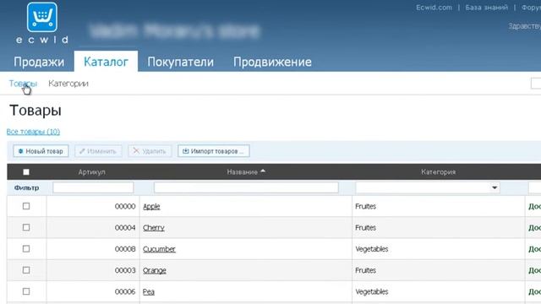Viewport: 541px width, 304px height.
Task: Switch to the Каталог tab
Action: click(x=106, y=62)
